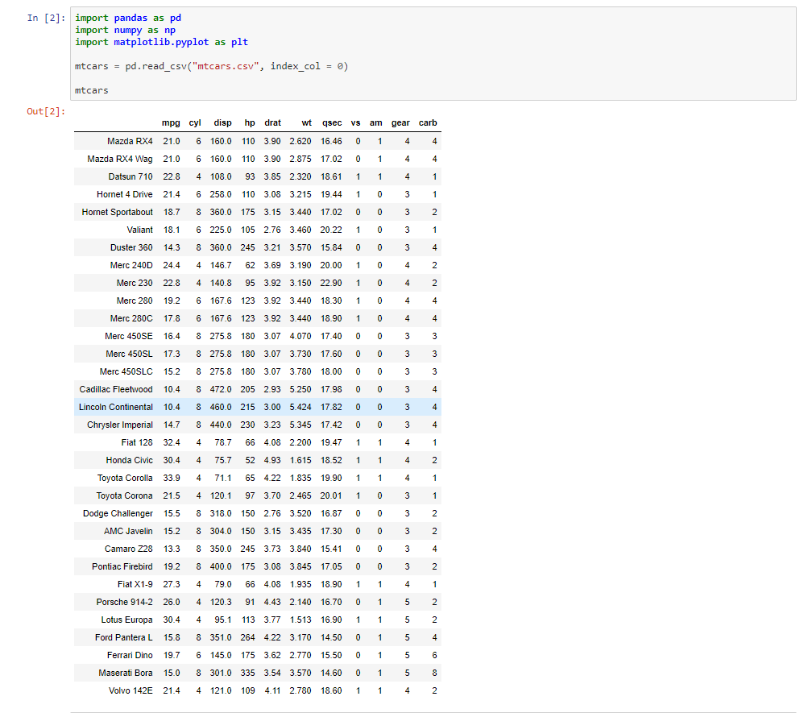Select the Hornet 4 Drive row label
The width and height of the screenshot is (808, 713).
point(125,194)
